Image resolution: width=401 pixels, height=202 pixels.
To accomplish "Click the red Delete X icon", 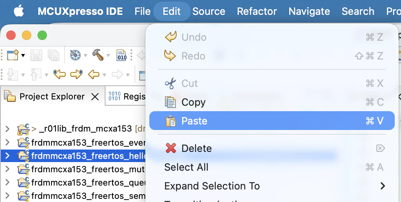I will pos(170,148).
